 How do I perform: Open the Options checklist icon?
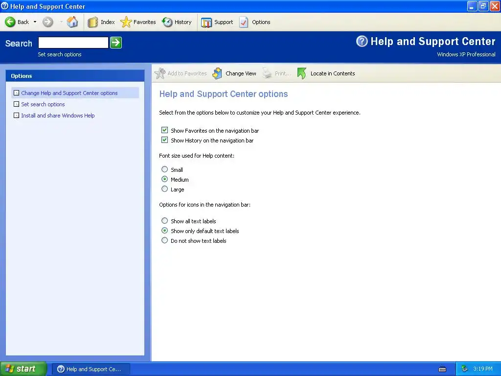pos(244,22)
